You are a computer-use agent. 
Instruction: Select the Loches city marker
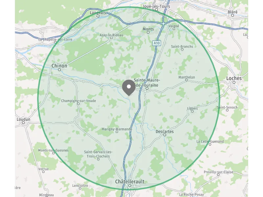234,82
